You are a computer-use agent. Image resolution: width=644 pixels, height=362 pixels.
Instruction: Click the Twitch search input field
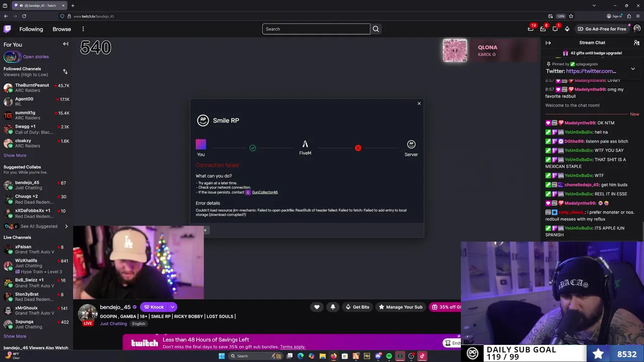[316, 29]
